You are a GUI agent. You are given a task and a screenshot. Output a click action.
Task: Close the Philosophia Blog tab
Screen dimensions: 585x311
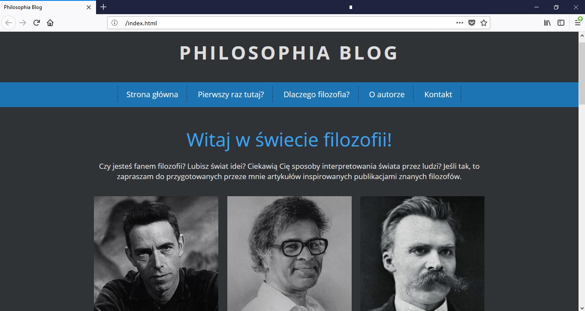point(89,7)
